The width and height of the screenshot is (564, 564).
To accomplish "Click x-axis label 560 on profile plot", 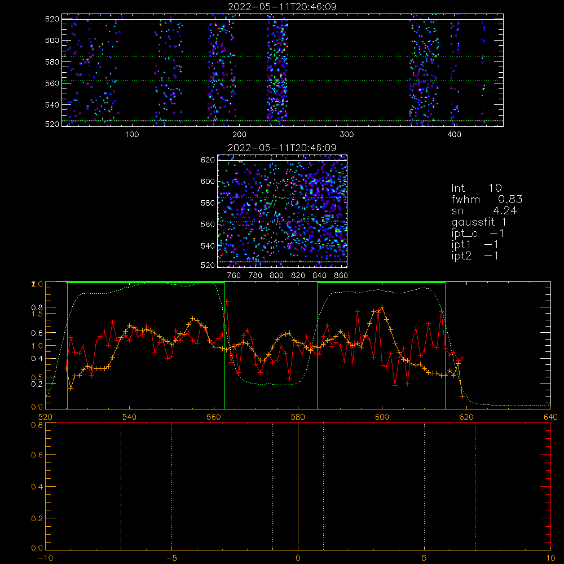I will point(214,417).
